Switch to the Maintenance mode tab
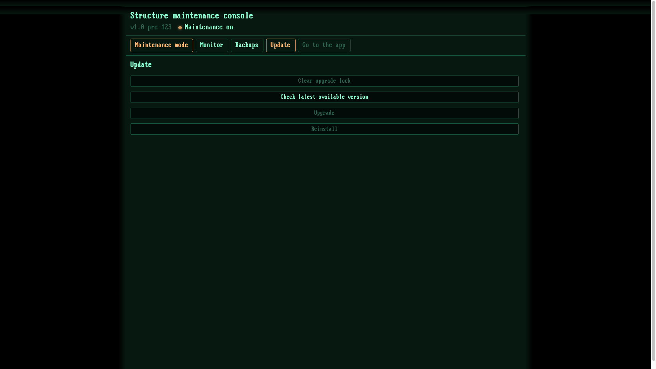Viewport: 656px width, 369px height. pyautogui.click(x=161, y=45)
